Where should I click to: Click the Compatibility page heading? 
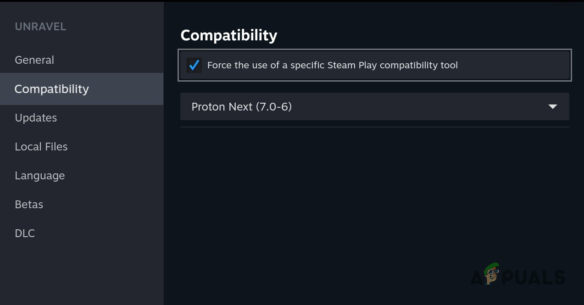pos(228,35)
